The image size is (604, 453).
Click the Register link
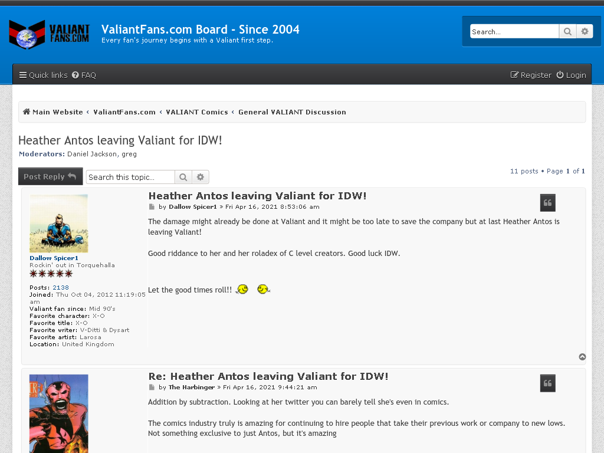click(x=531, y=75)
